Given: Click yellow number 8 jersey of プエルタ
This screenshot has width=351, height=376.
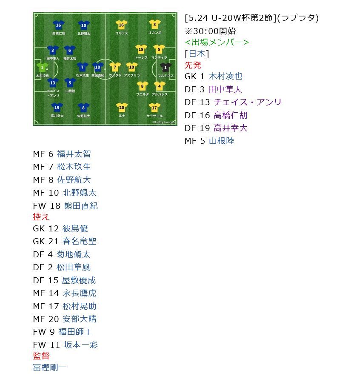Looking at the screenshot, I should pos(142,86).
